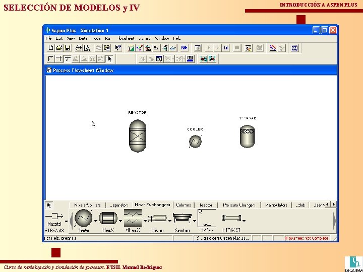The image size is (363, 272).
Task: Open the Window menu
Action: [x=162, y=38]
